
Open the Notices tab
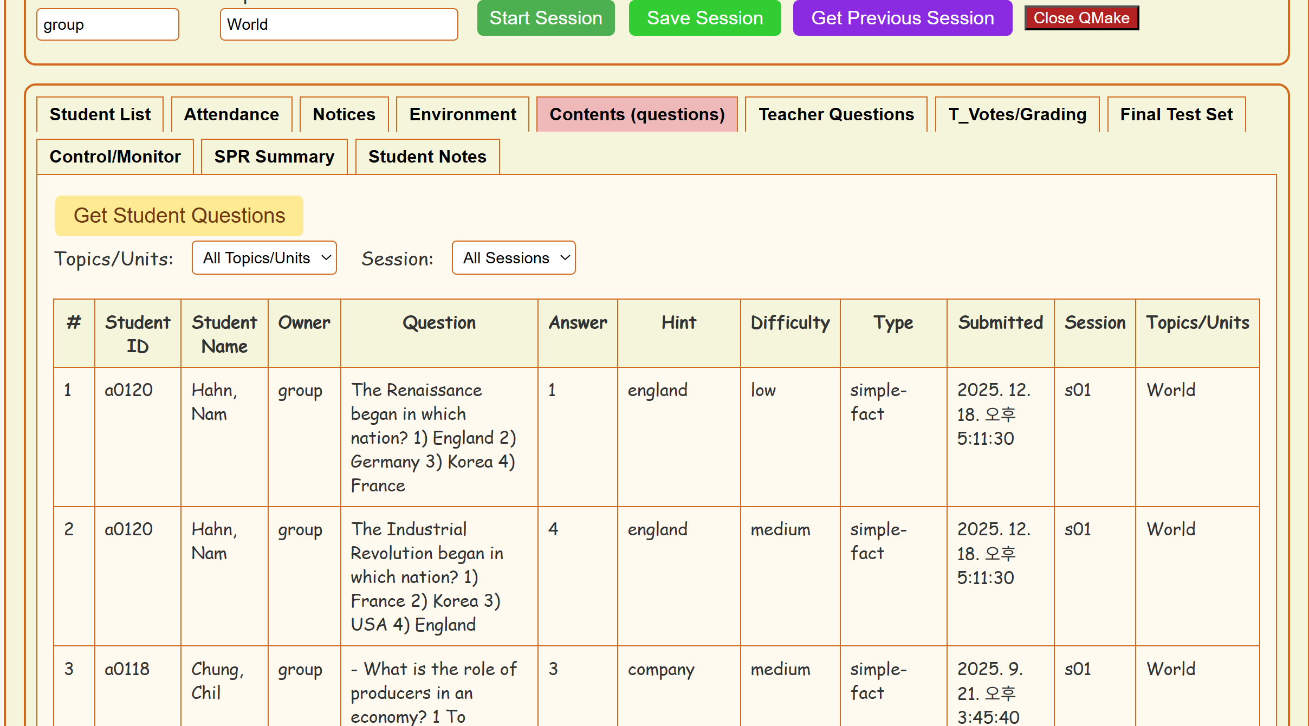pyautogui.click(x=344, y=114)
